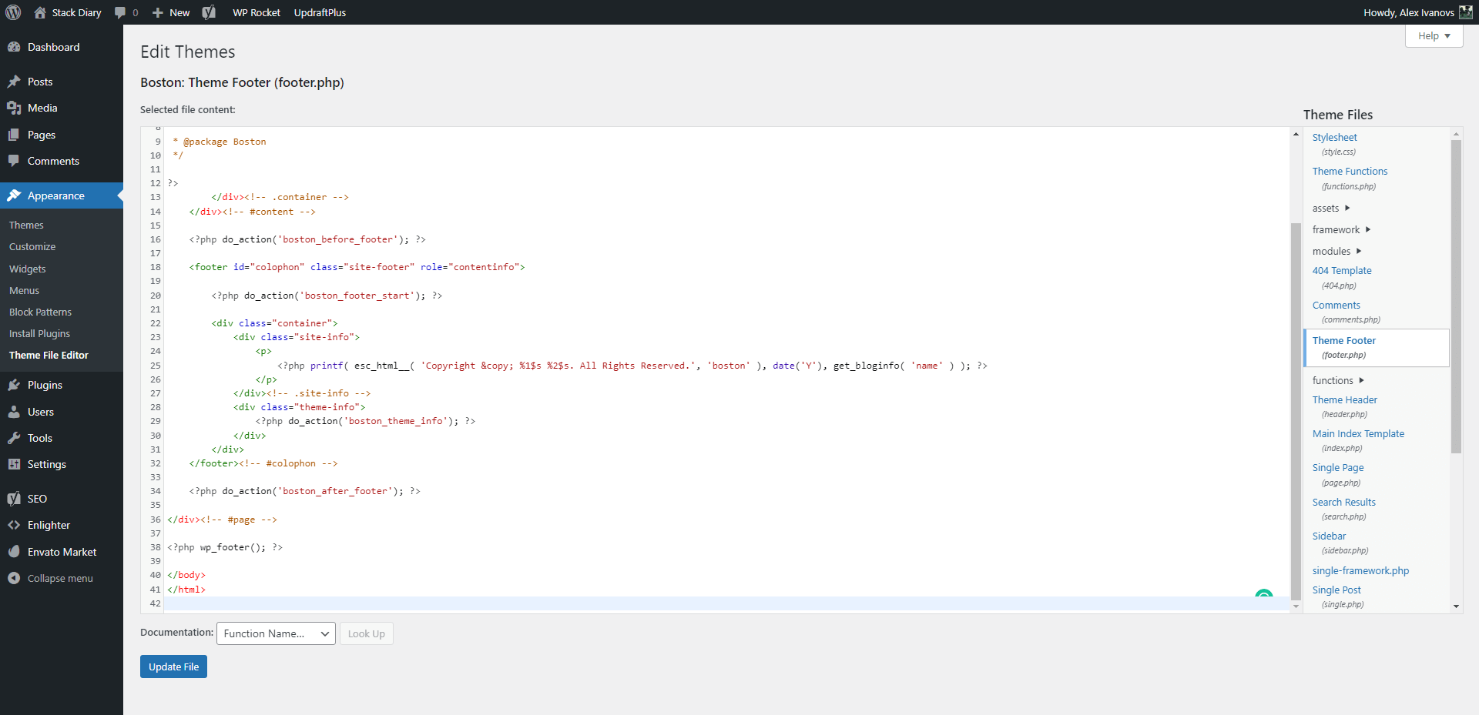This screenshot has width=1479, height=715.
Task: Open Menus submenu item
Action: tap(24, 290)
